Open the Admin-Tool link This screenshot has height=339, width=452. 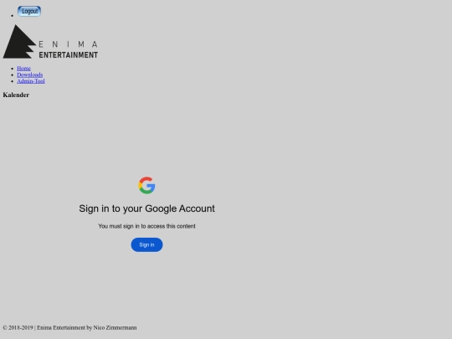[31, 81]
